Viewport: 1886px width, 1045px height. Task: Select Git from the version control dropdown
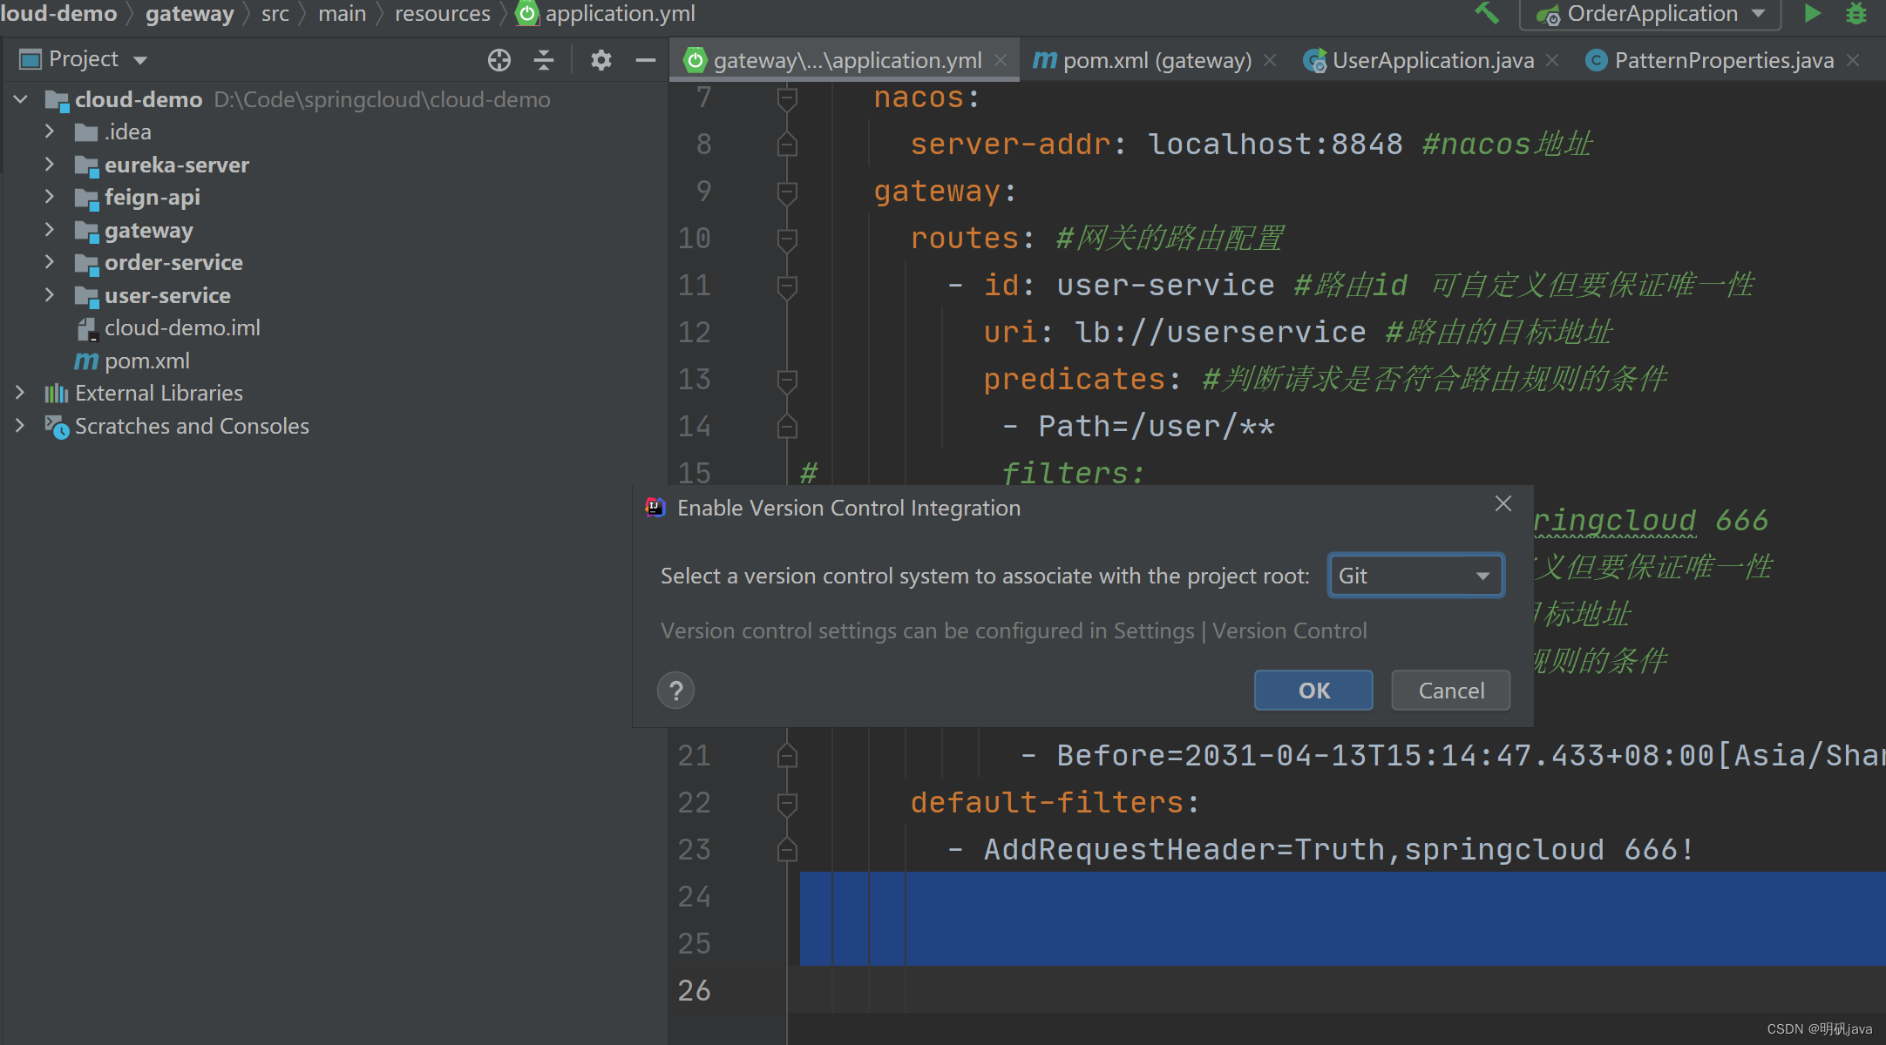1414,576
